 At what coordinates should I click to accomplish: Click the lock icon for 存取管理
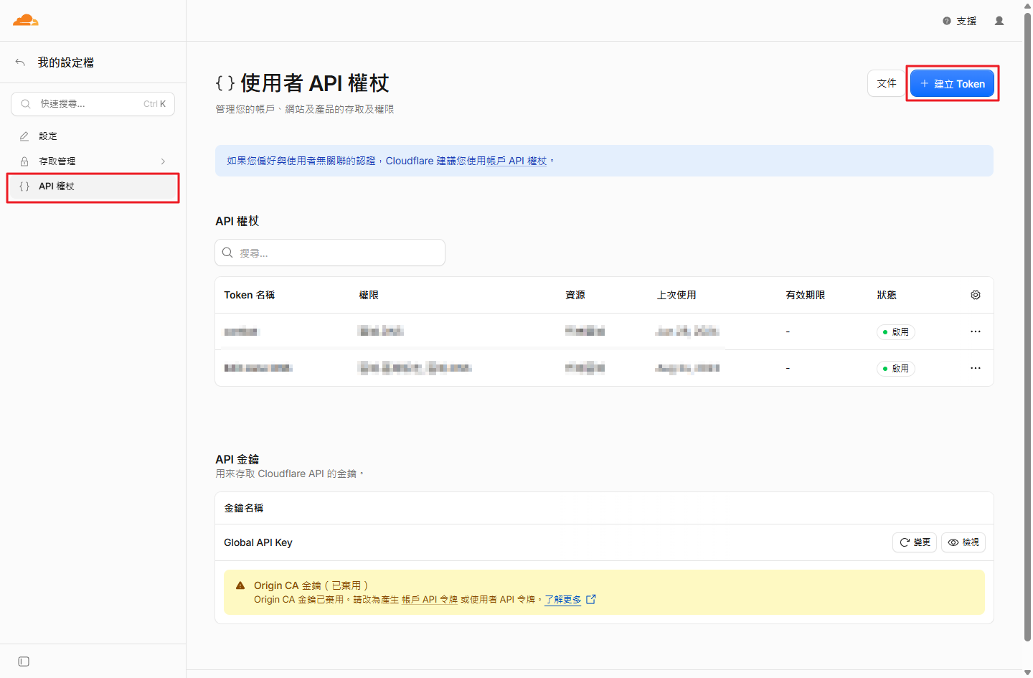(x=24, y=161)
